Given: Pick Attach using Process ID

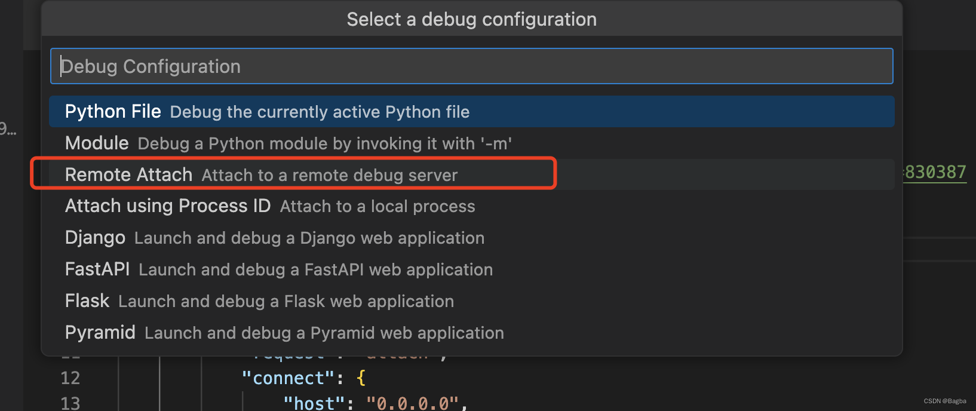Looking at the screenshot, I should (270, 206).
